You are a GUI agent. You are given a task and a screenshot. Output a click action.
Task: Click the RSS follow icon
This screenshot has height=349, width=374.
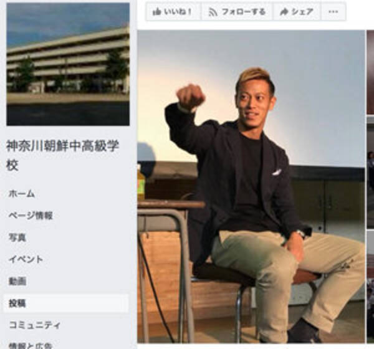pos(213,12)
